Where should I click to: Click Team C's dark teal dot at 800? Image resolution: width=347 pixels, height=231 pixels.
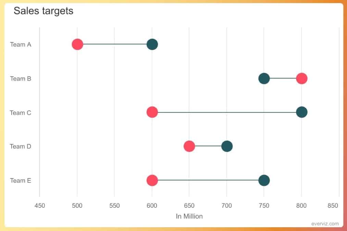click(x=301, y=112)
